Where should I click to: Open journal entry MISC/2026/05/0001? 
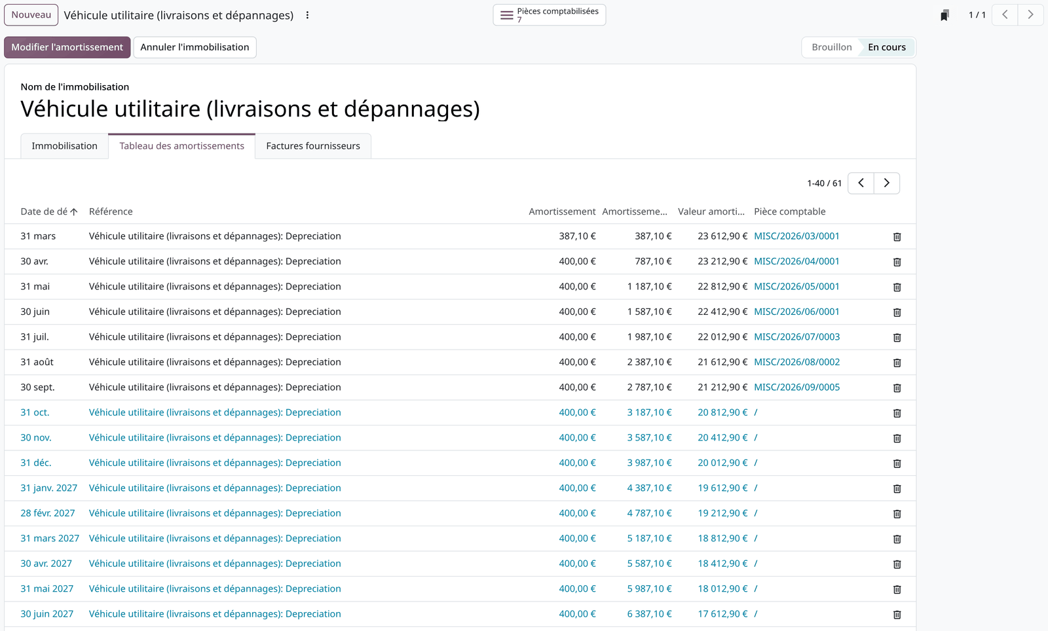click(x=796, y=287)
